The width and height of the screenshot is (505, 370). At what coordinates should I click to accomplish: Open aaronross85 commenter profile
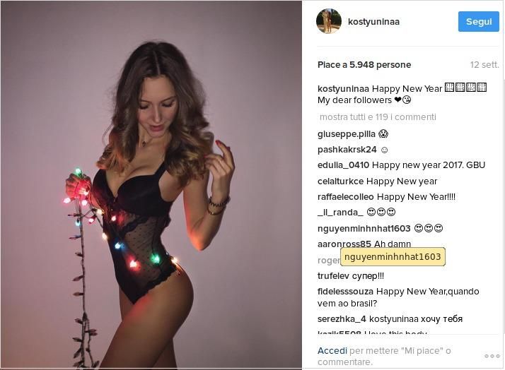344,244
